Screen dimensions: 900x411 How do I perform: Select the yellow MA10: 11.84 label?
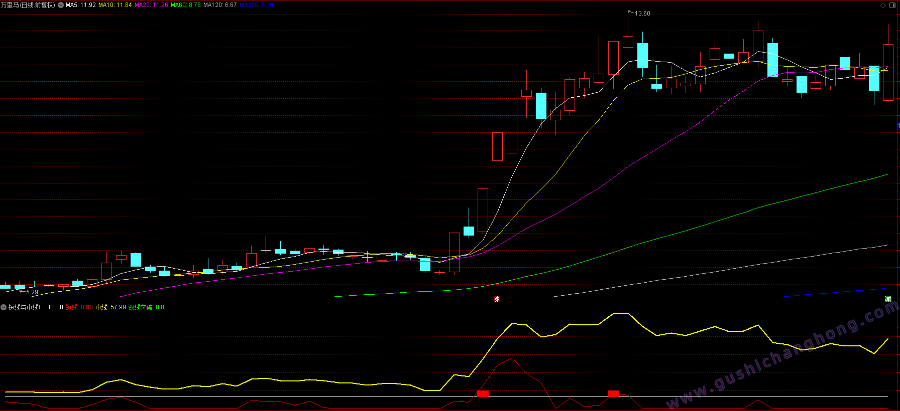click(115, 5)
